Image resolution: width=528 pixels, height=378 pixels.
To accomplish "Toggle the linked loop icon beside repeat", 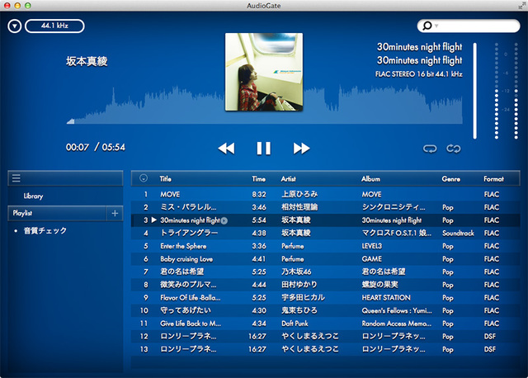I will point(453,149).
